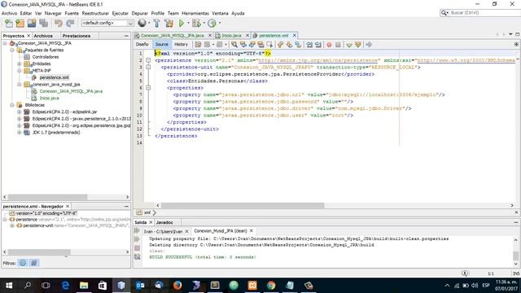Click the Debug Project icon
Screen dimensions: 521x293
point(196,23)
